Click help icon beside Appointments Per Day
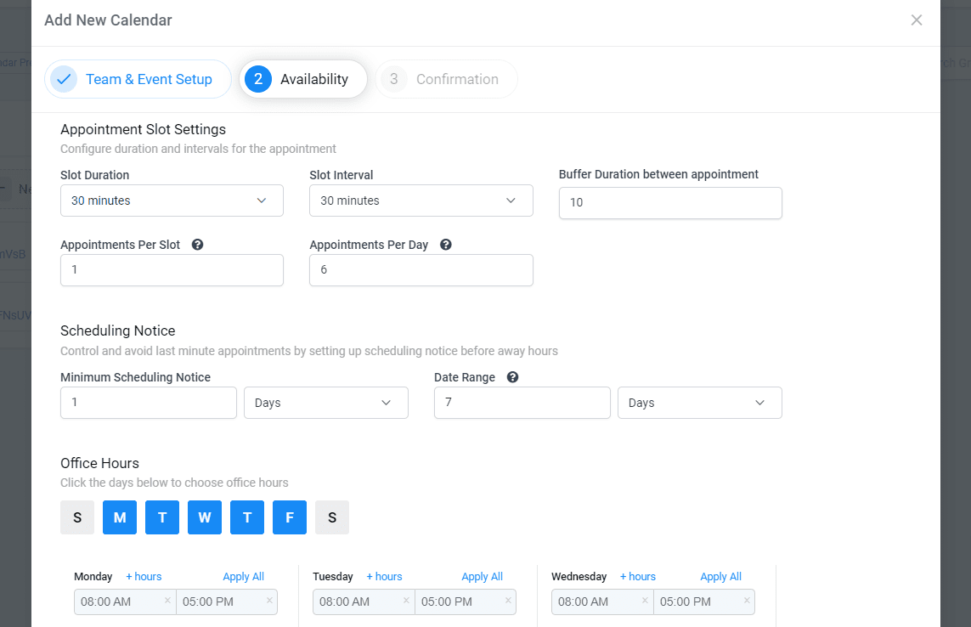 point(445,245)
